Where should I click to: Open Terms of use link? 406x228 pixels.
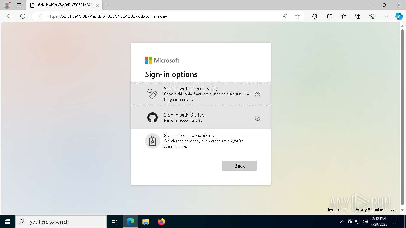[338, 210]
